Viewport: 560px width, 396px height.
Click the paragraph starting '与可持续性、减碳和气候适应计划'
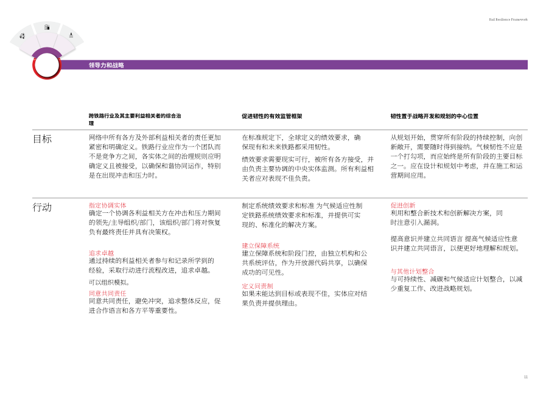tap(457, 283)
